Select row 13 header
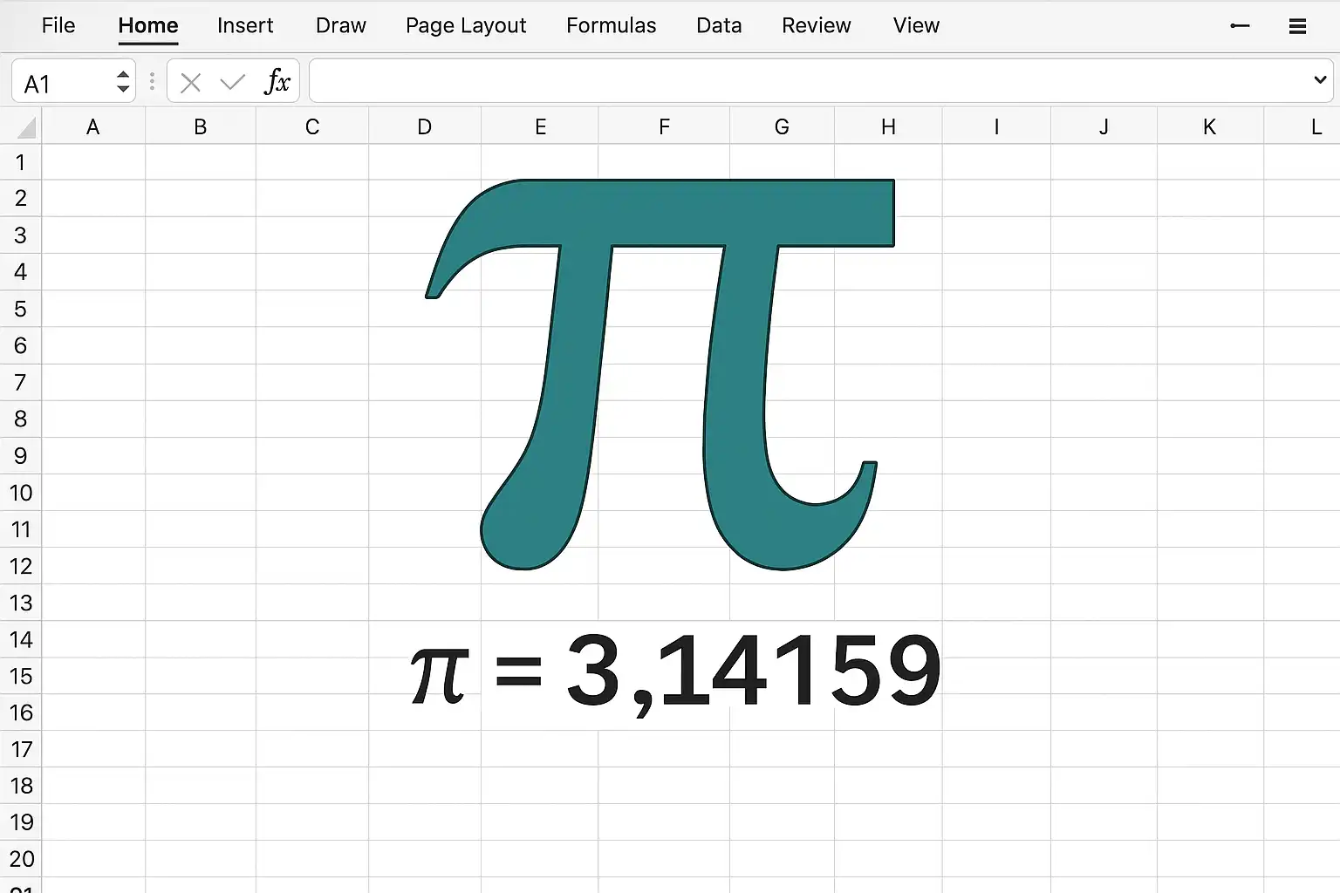 coord(21,603)
